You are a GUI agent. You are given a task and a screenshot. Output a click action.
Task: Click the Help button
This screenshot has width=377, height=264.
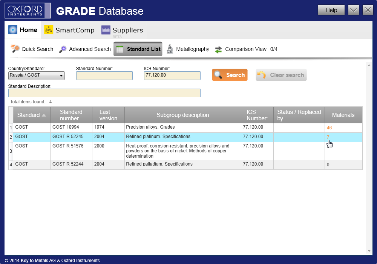pyautogui.click(x=331, y=10)
